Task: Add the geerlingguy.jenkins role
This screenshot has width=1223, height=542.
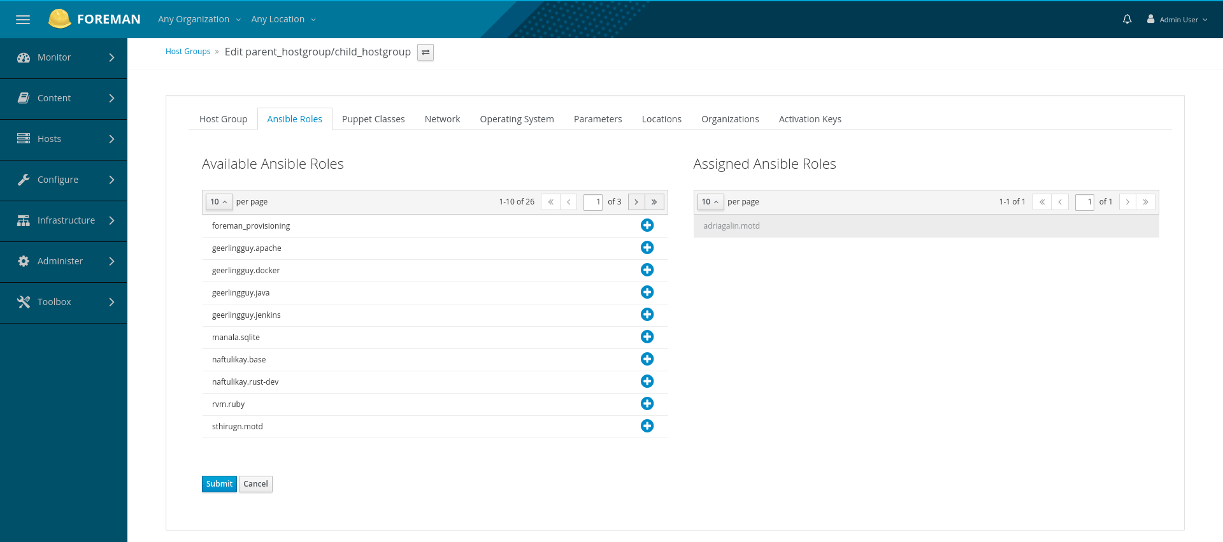Action: 647,315
